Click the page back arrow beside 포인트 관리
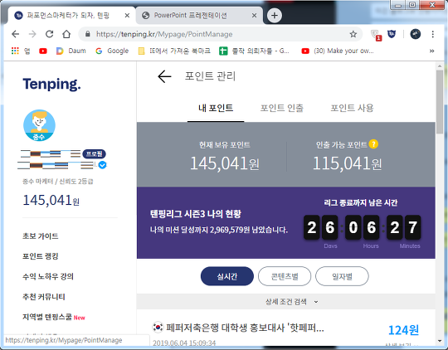The width and height of the screenshot is (448, 350). pos(164,76)
